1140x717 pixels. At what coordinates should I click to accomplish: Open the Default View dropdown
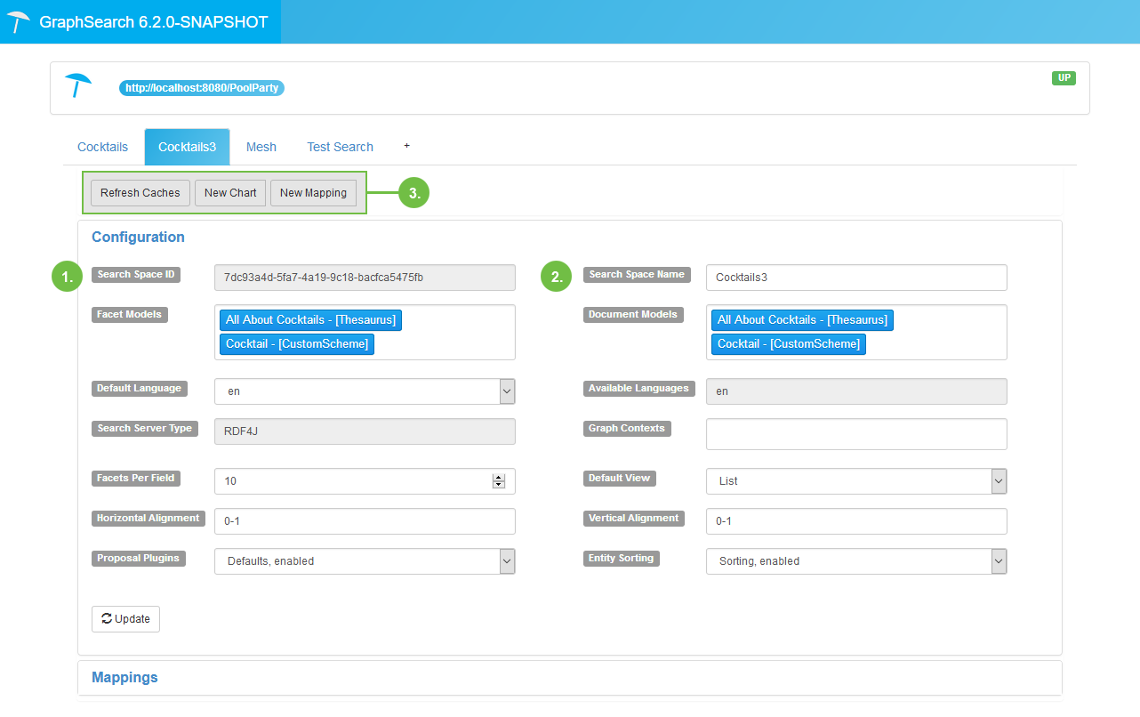point(856,481)
